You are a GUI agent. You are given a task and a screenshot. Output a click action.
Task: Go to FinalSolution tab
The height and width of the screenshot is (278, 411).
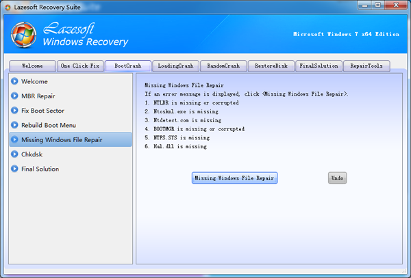319,66
